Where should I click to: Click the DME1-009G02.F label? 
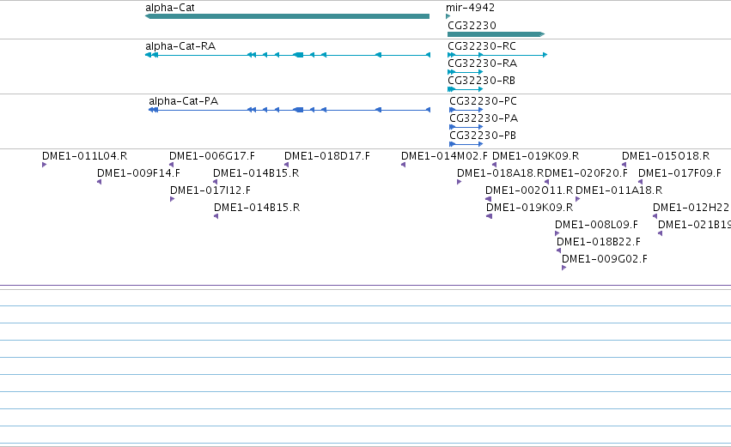click(x=605, y=259)
